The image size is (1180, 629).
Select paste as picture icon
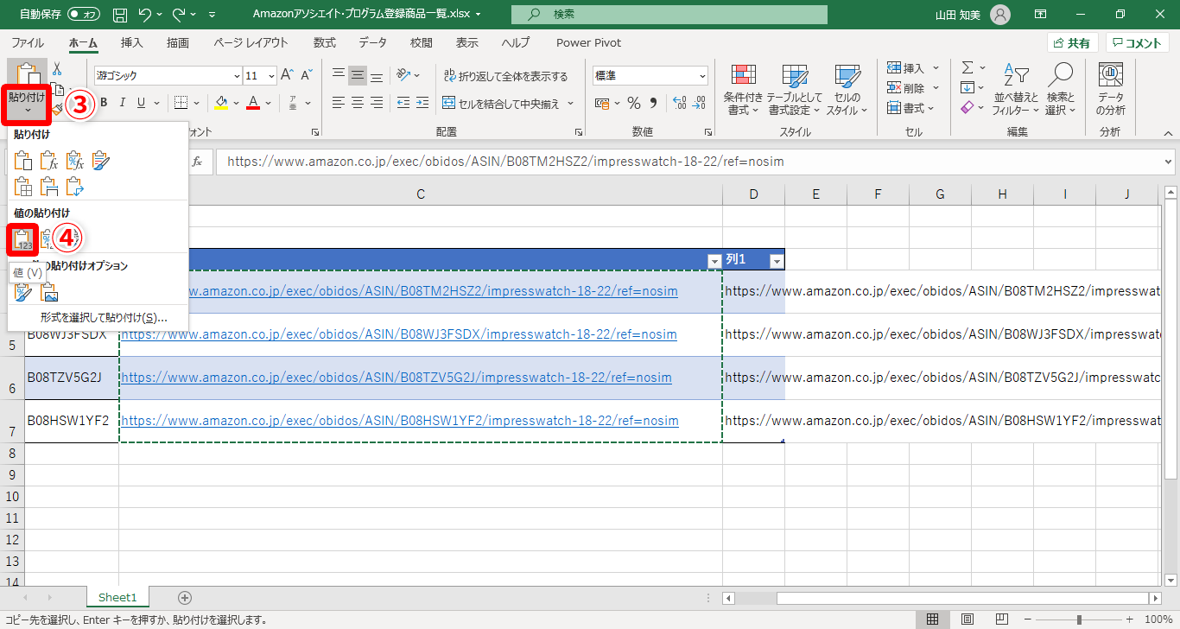click(49, 292)
